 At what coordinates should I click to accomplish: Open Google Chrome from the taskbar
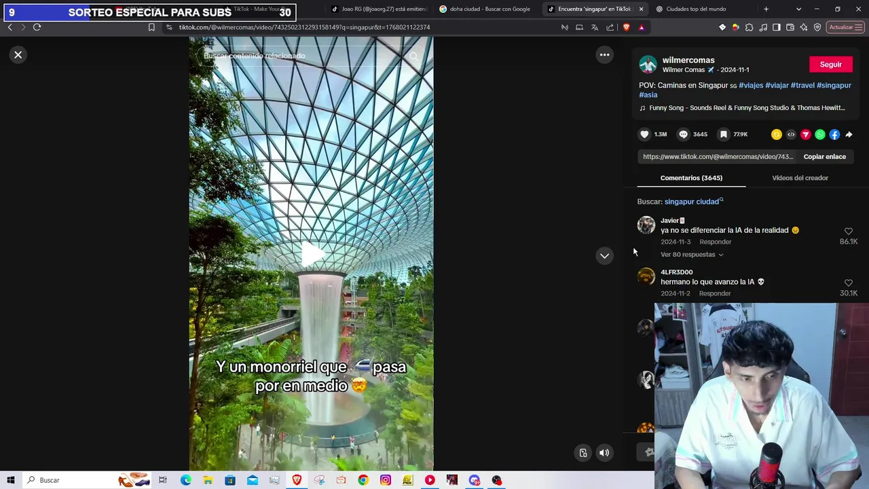pyautogui.click(x=363, y=480)
